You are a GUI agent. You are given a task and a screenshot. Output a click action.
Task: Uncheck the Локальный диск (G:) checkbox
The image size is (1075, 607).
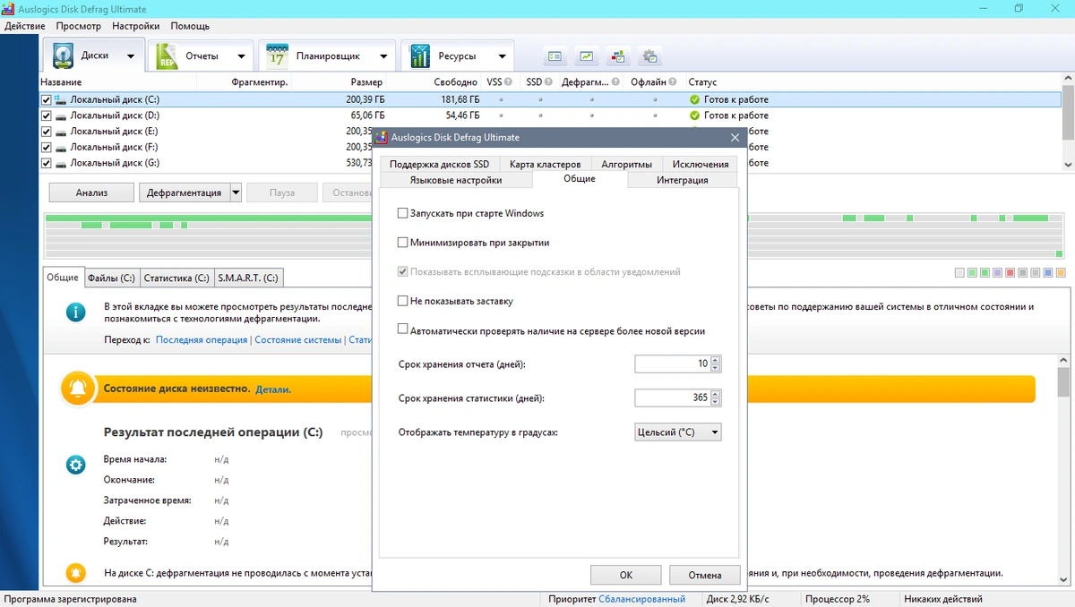[47, 164]
